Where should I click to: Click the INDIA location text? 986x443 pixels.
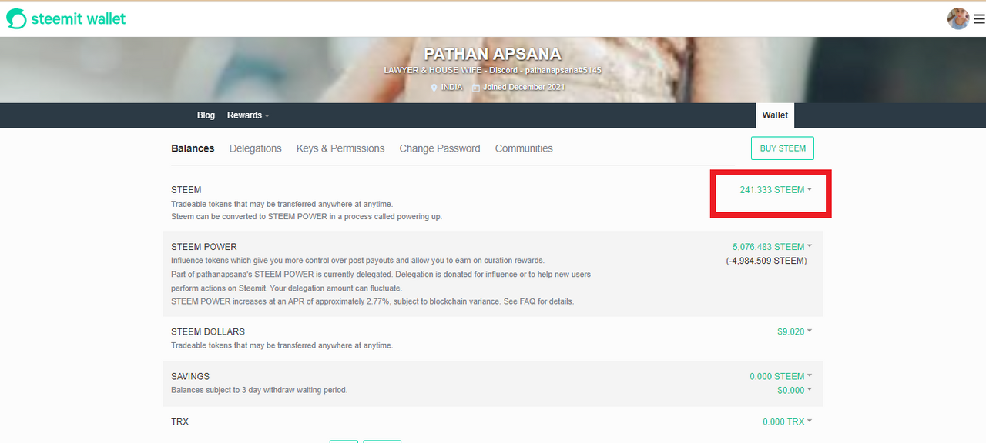coord(452,88)
